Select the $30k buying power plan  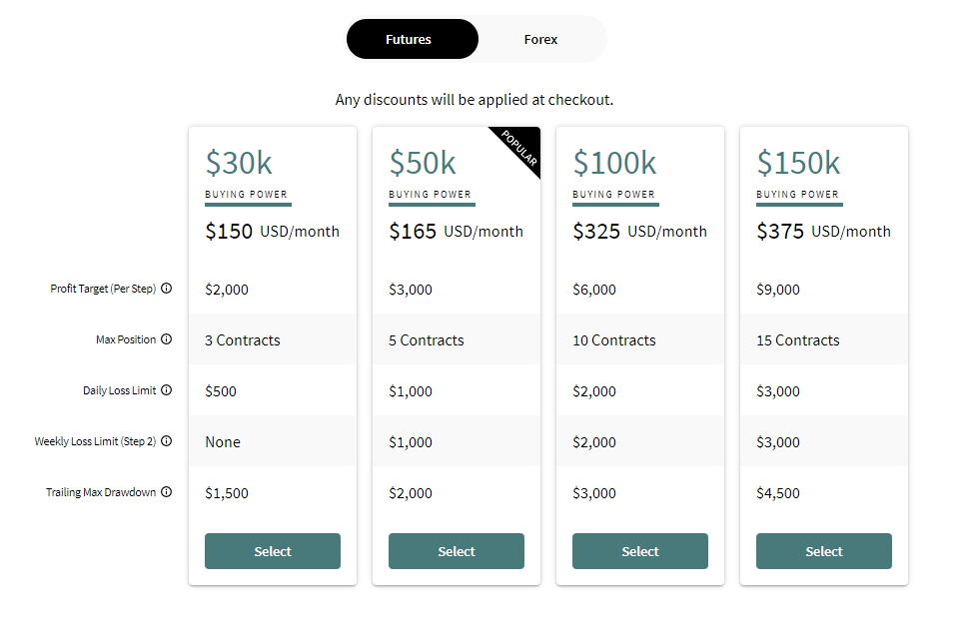pyautogui.click(x=273, y=551)
